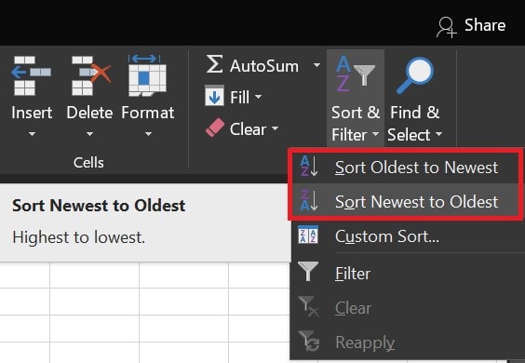The image size is (525, 363).
Task: Click the Insert text label
Action: [x=32, y=113]
